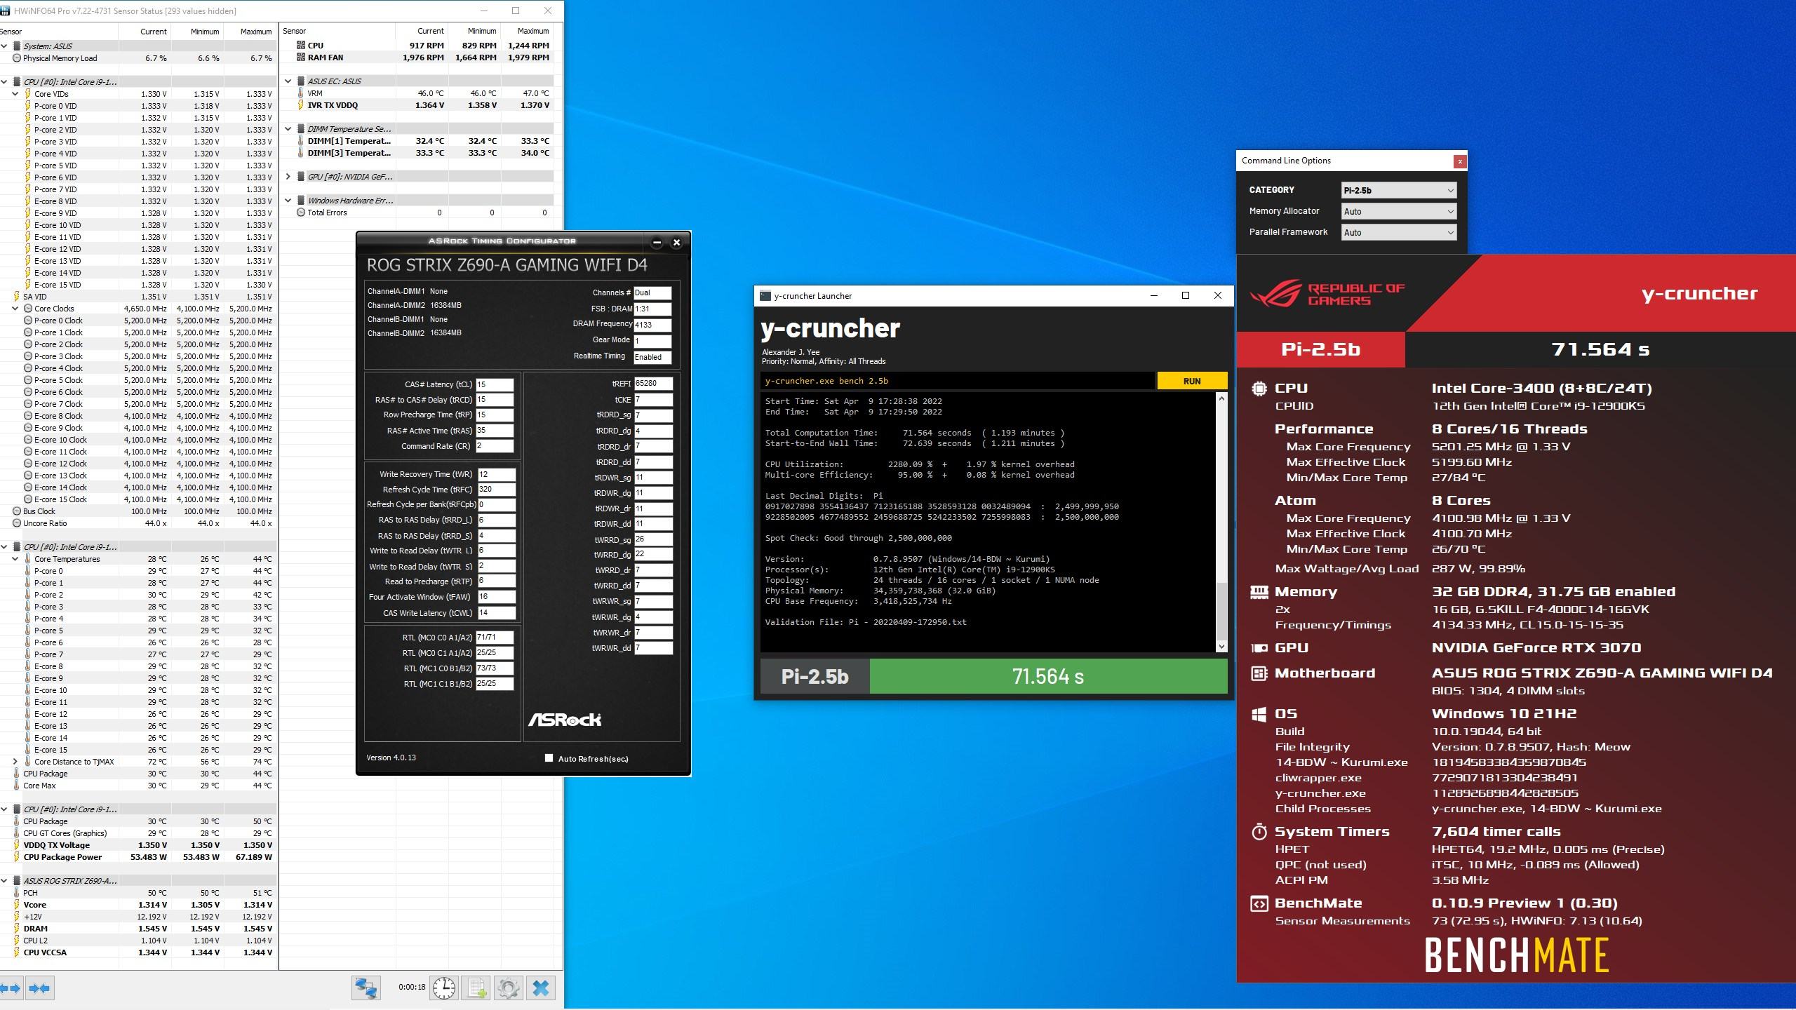The height and width of the screenshot is (1010, 1796).
Task: Click the Windows OS icon in BenchMate panel
Action: 1259,714
